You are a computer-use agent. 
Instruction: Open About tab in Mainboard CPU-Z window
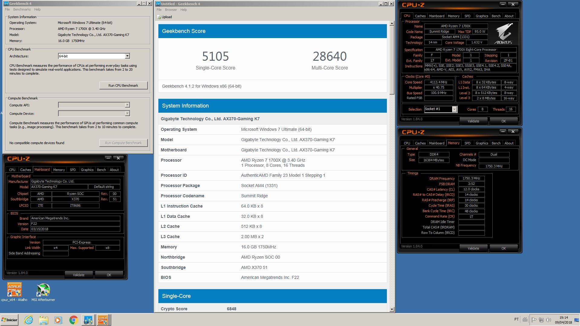[114, 170]
